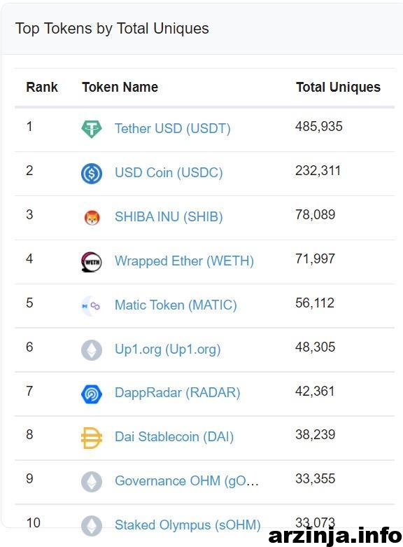403x547 pixels.
Task: Open the Dai Stablecoin (DAI) link
Action: point(174,437)
